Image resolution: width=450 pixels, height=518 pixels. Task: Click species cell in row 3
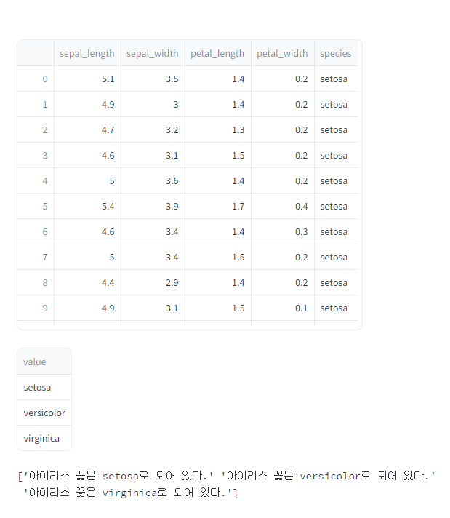pyautogui.click(x=336, y=155)
